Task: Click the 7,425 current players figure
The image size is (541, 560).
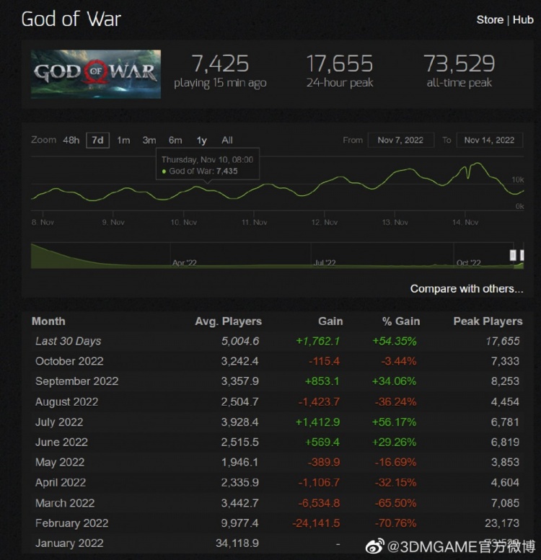Action: [220, 63]
